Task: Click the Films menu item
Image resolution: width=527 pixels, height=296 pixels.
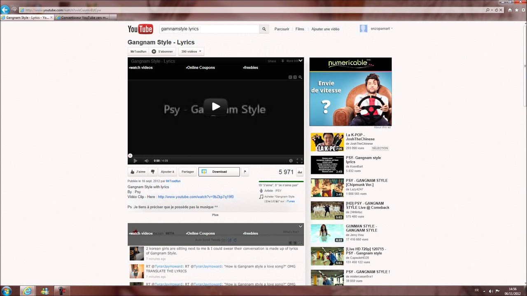Action: tap(300, 29)
